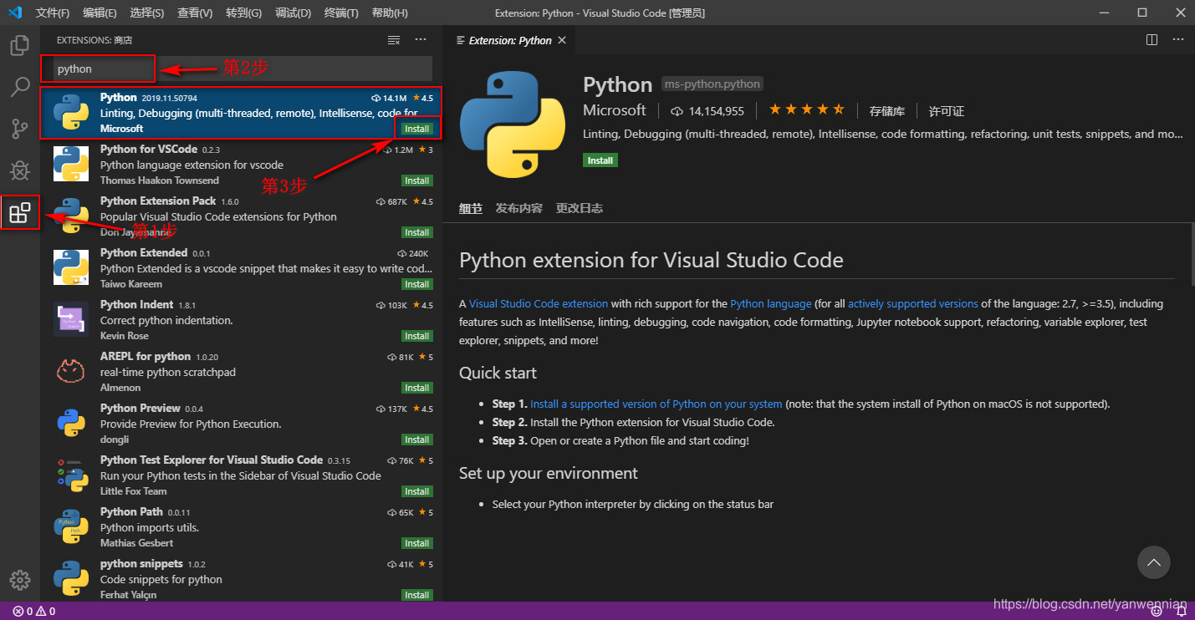
Task: Install python snippets extension
Action: 416,595
